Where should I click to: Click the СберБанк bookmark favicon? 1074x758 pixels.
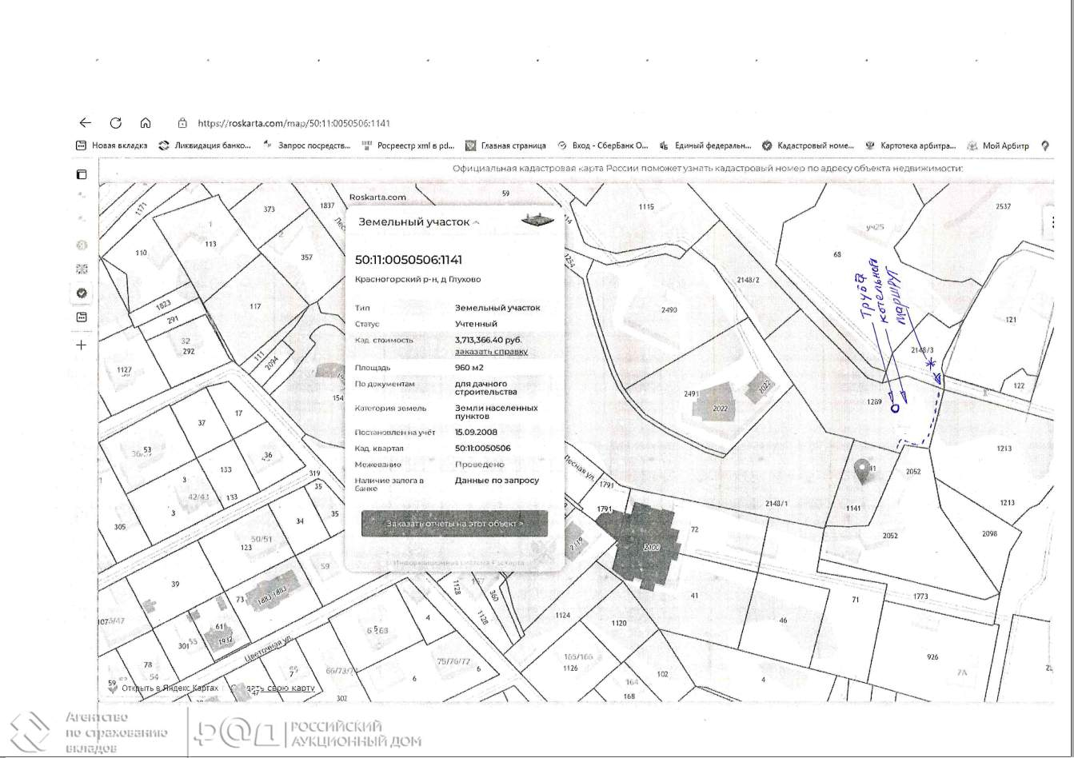(562, 146)
